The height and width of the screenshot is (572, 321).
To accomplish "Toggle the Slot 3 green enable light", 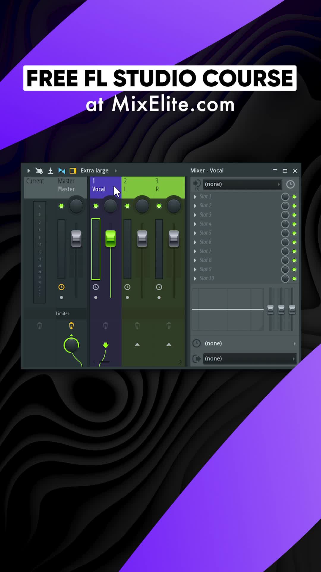I will click(294, 215).
